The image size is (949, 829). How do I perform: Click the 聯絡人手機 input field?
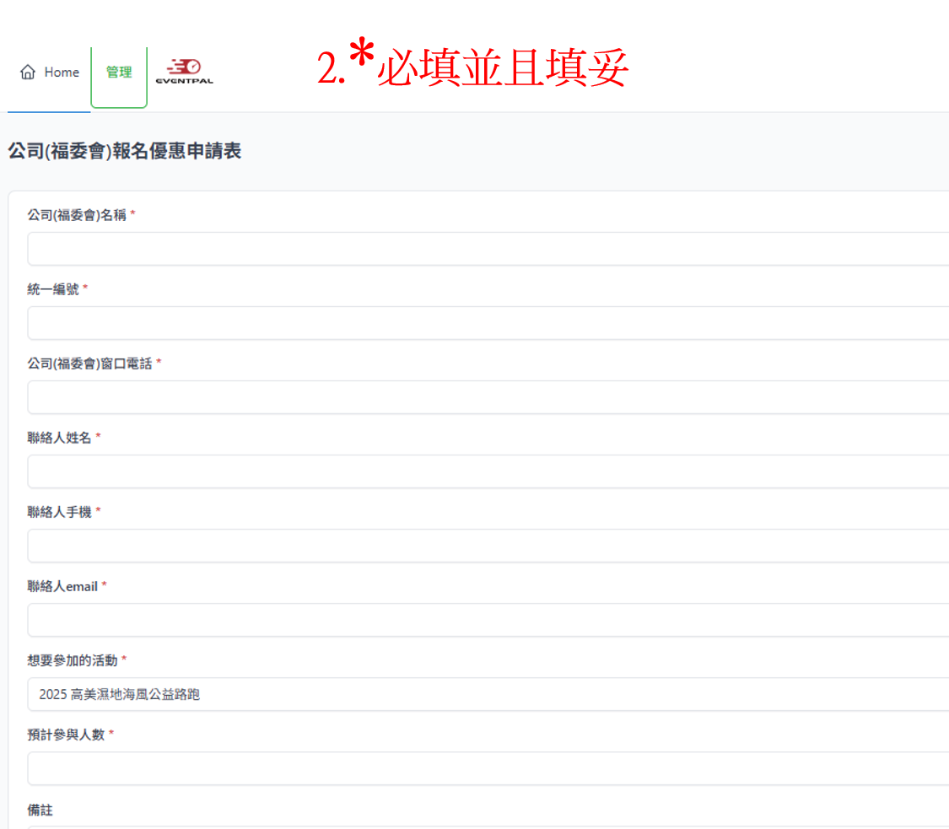(488, 546)
